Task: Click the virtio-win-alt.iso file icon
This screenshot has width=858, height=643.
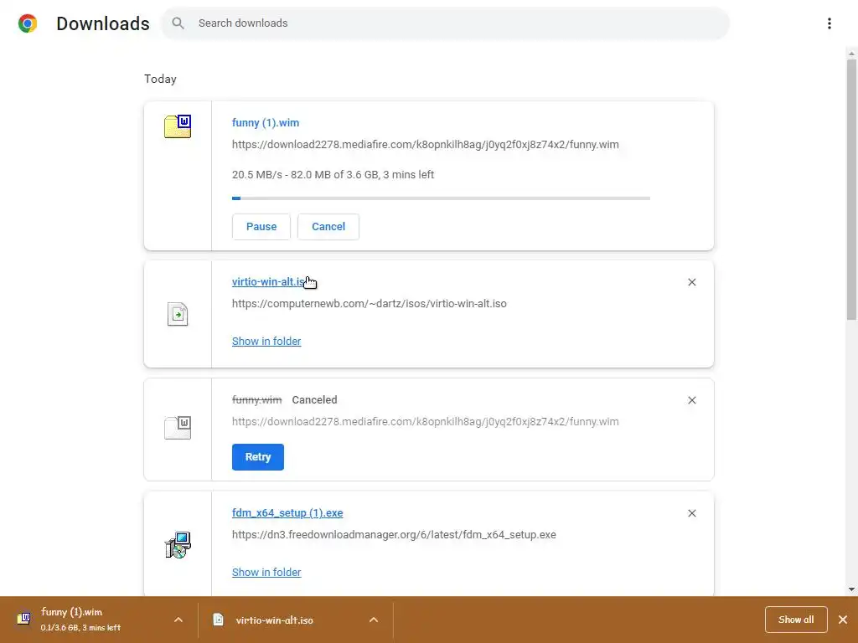Action: [x=178, y=314]
